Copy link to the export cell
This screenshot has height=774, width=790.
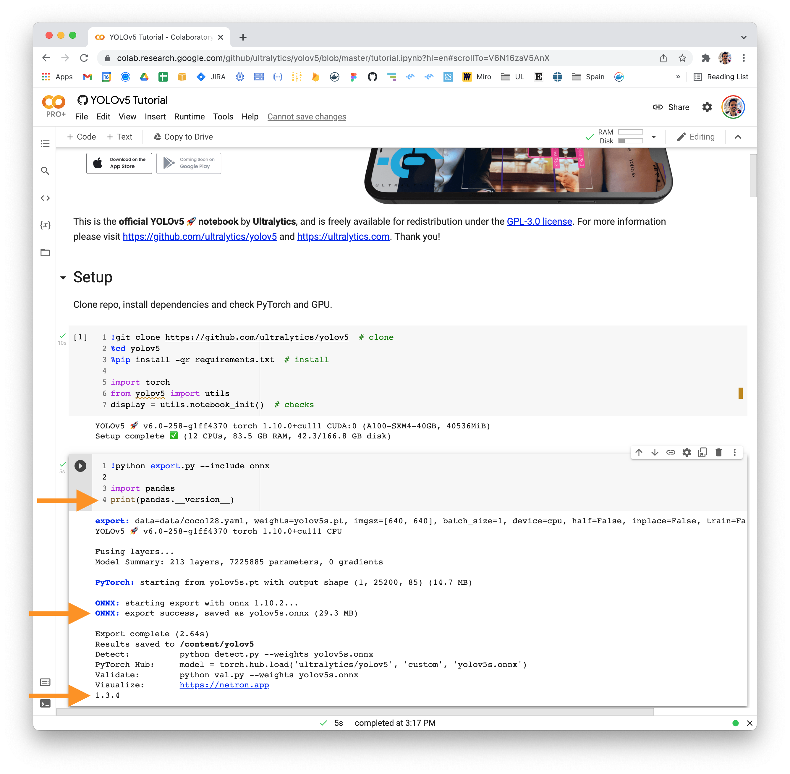pyautogui.click(x=671, y=452)
